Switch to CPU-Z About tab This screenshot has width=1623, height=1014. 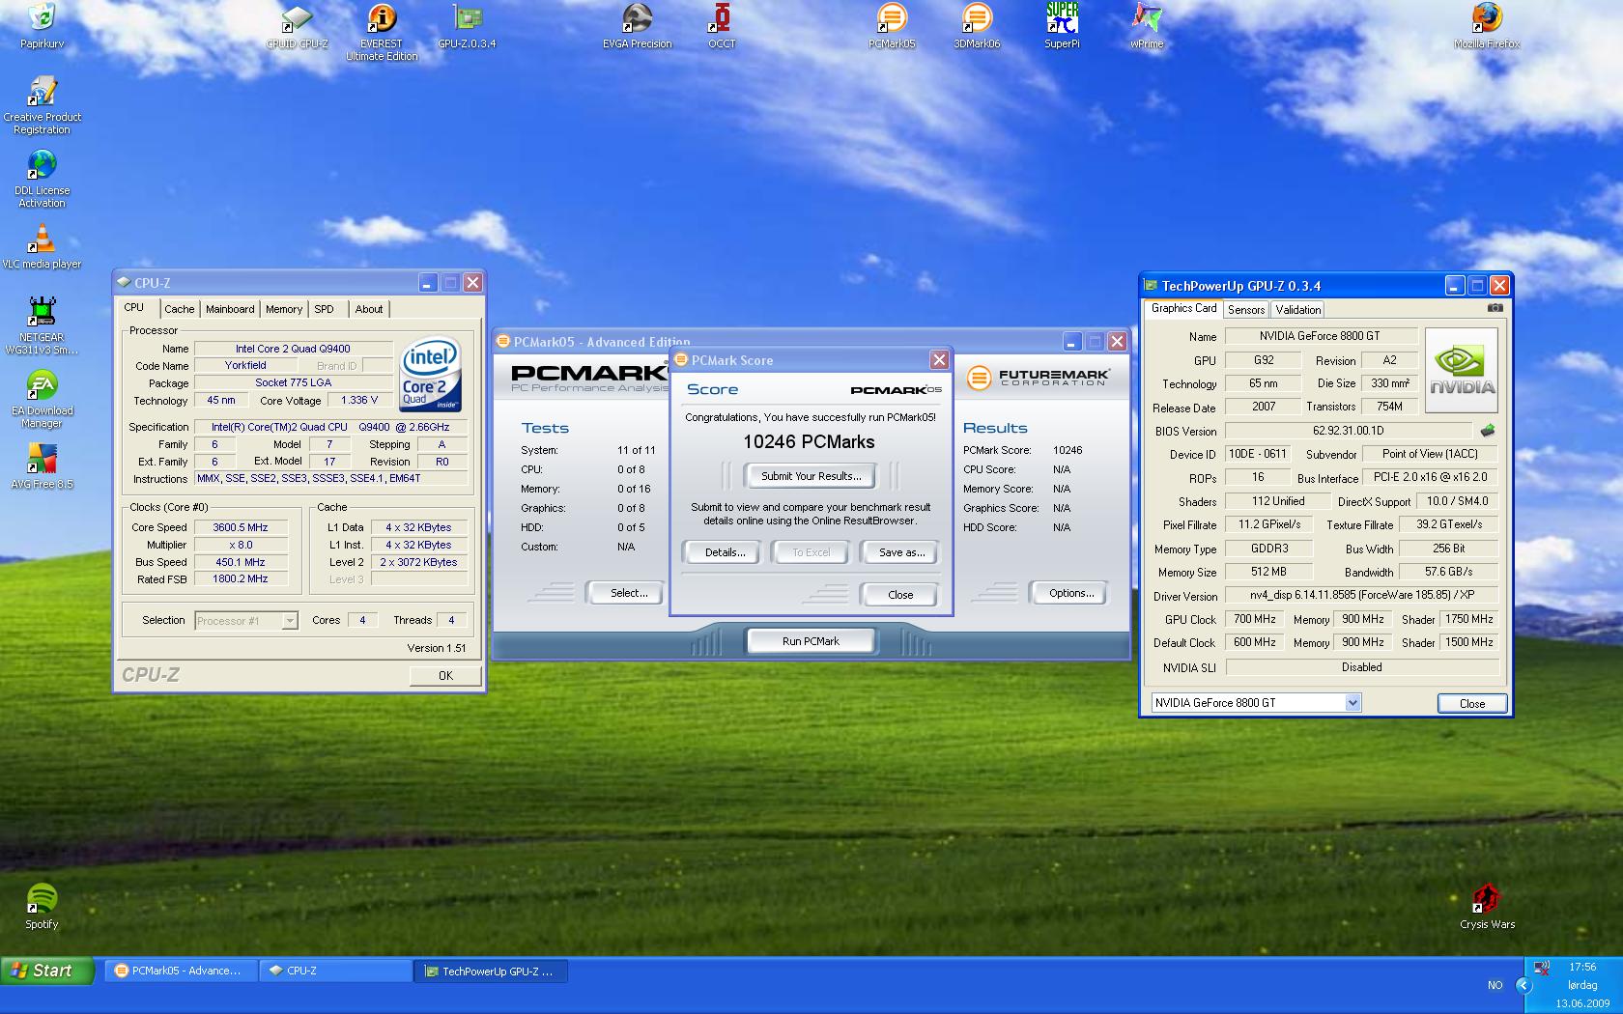tap(369, 309)
